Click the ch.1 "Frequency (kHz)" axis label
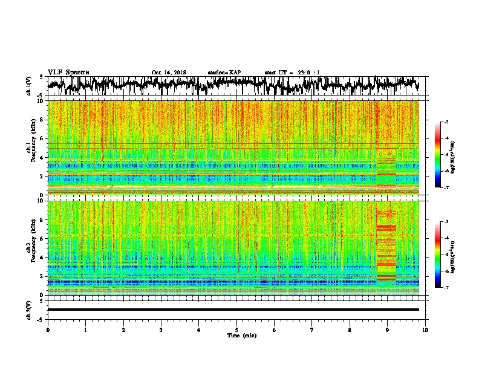 tap(33, 141)
